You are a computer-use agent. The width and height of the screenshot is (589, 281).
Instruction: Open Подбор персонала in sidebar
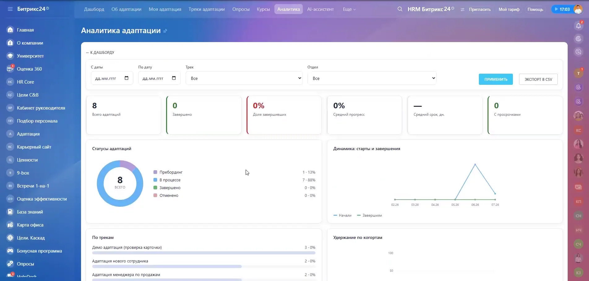coord(37,121)
